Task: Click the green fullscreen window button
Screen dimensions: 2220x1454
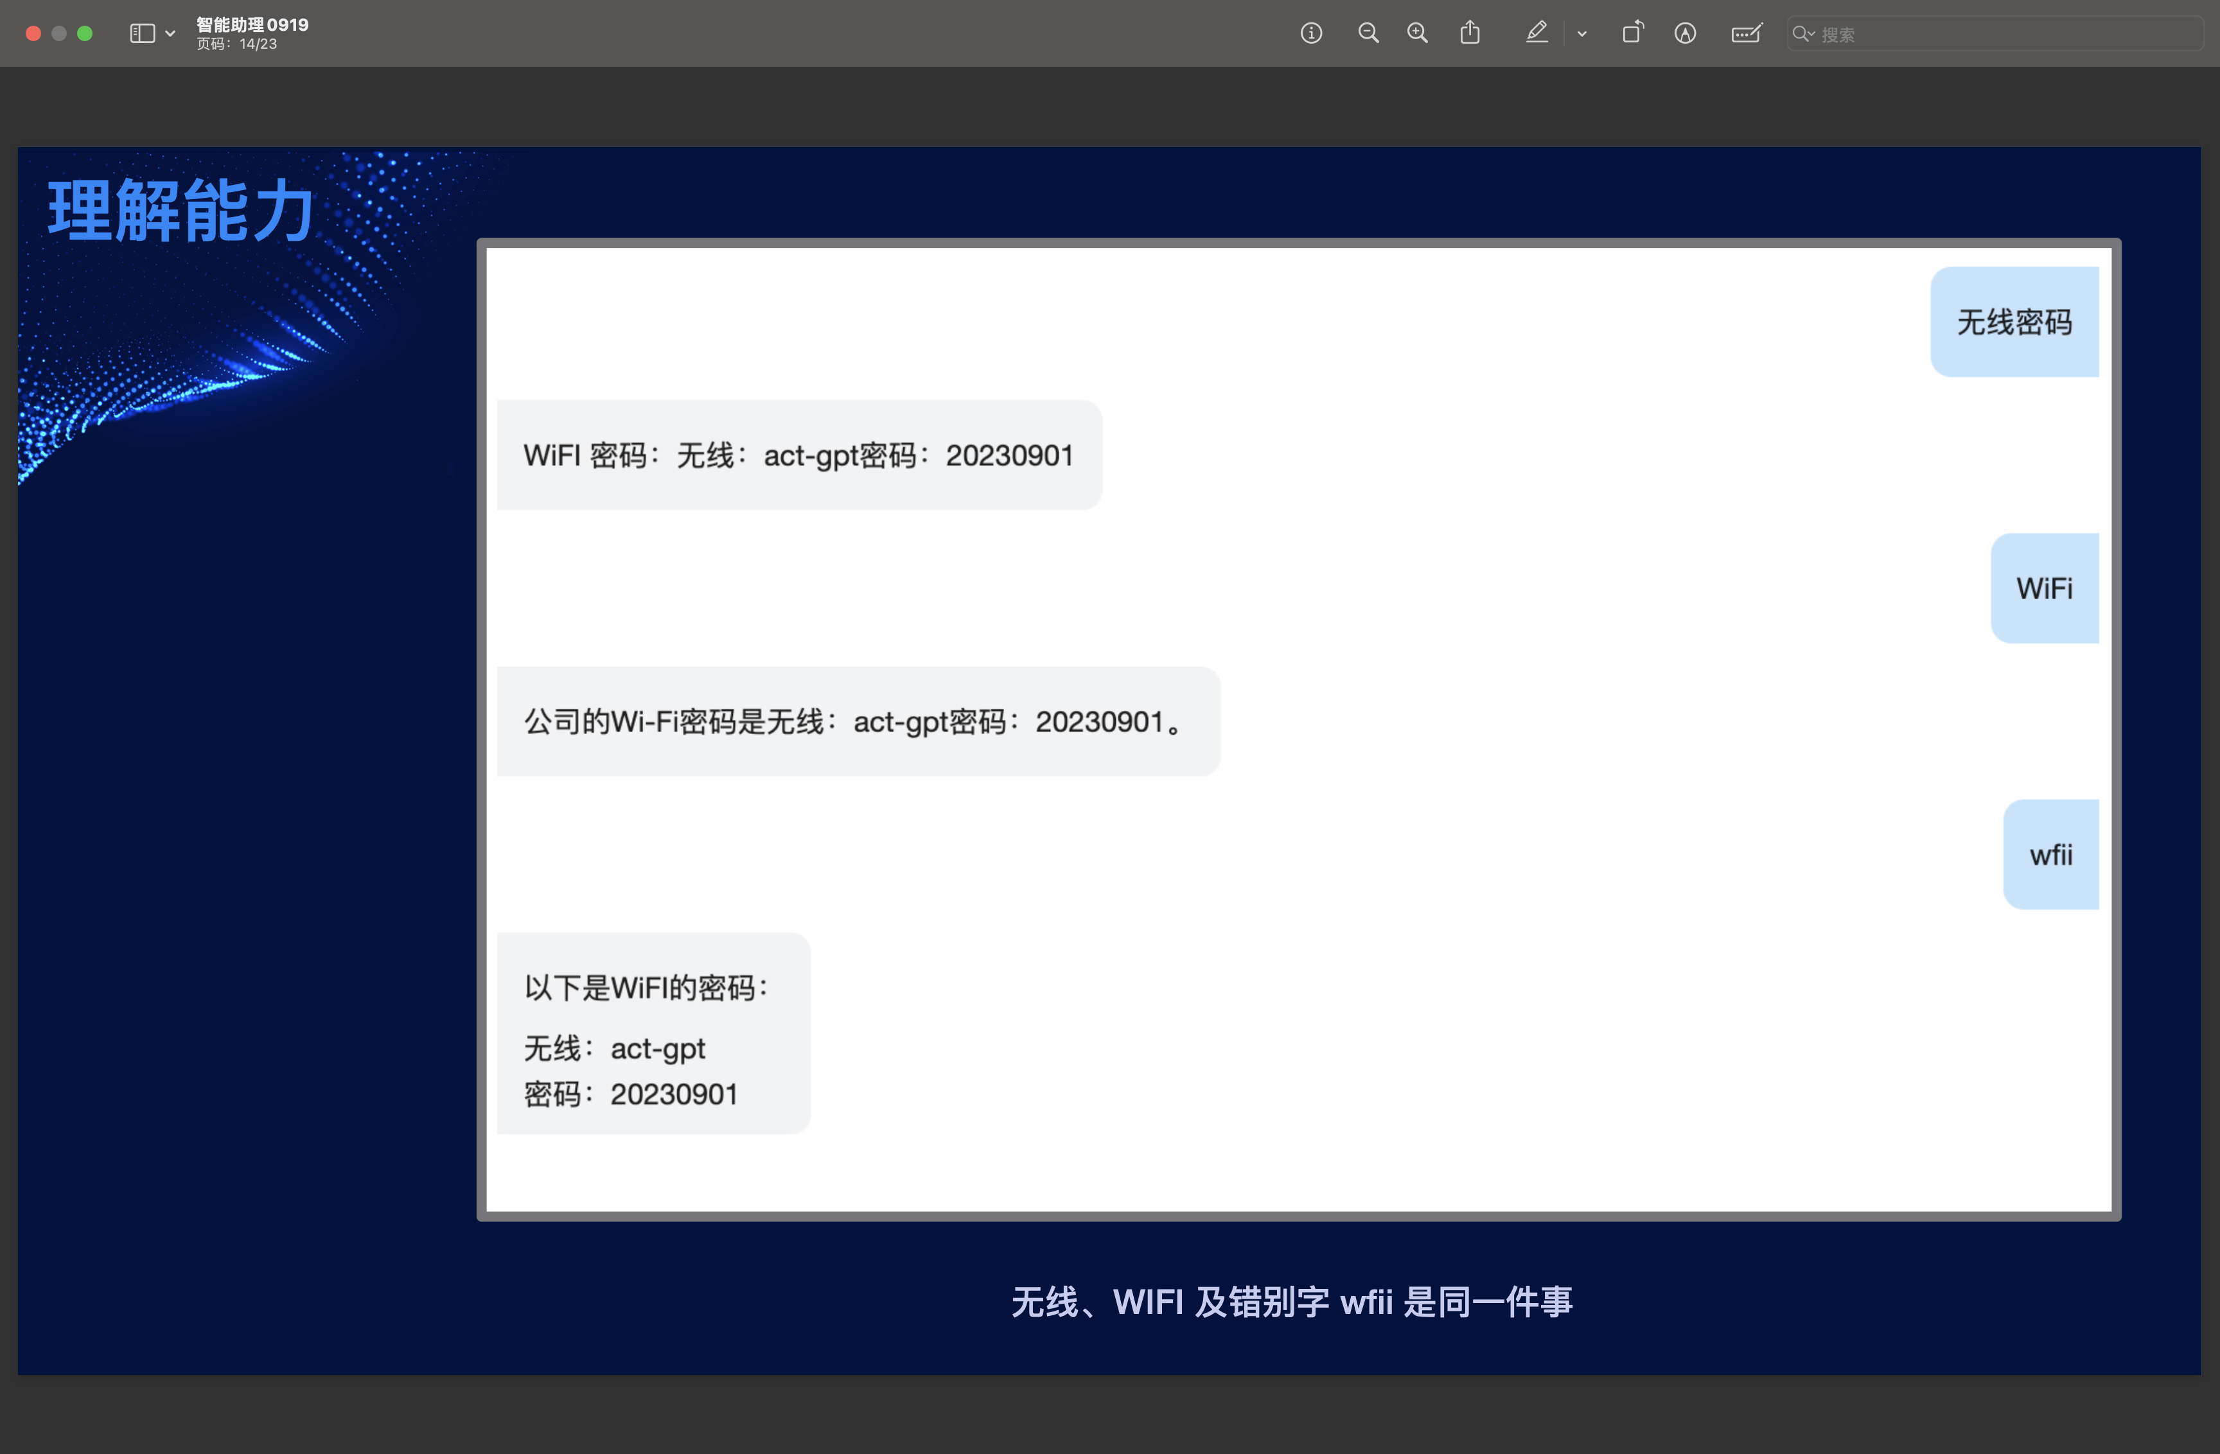Action: click(x=85, y=33)
